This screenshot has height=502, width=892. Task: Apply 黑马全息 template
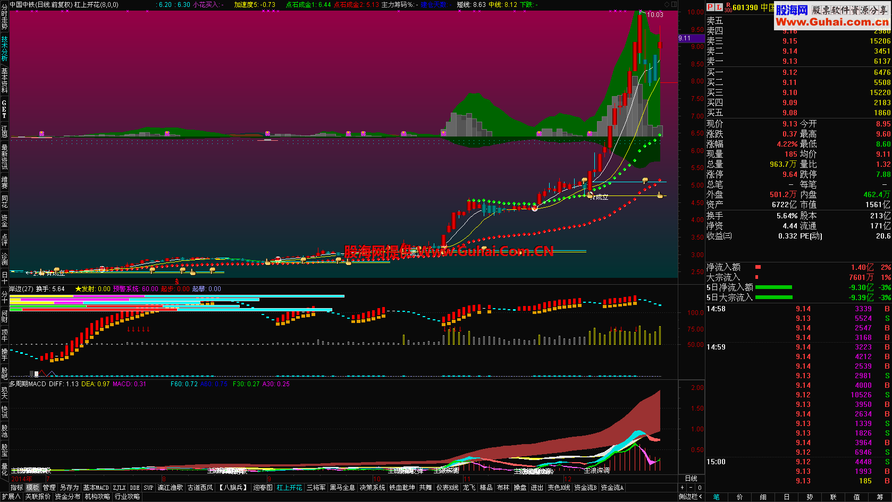(x=343, y=488)
